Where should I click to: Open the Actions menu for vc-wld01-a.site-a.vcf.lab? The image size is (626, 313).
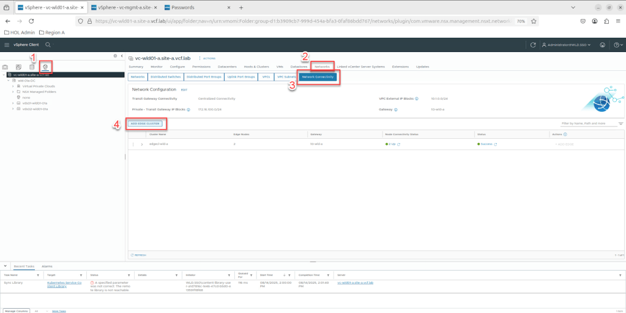click(207, 58)
